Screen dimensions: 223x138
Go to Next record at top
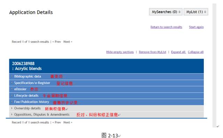68,42
